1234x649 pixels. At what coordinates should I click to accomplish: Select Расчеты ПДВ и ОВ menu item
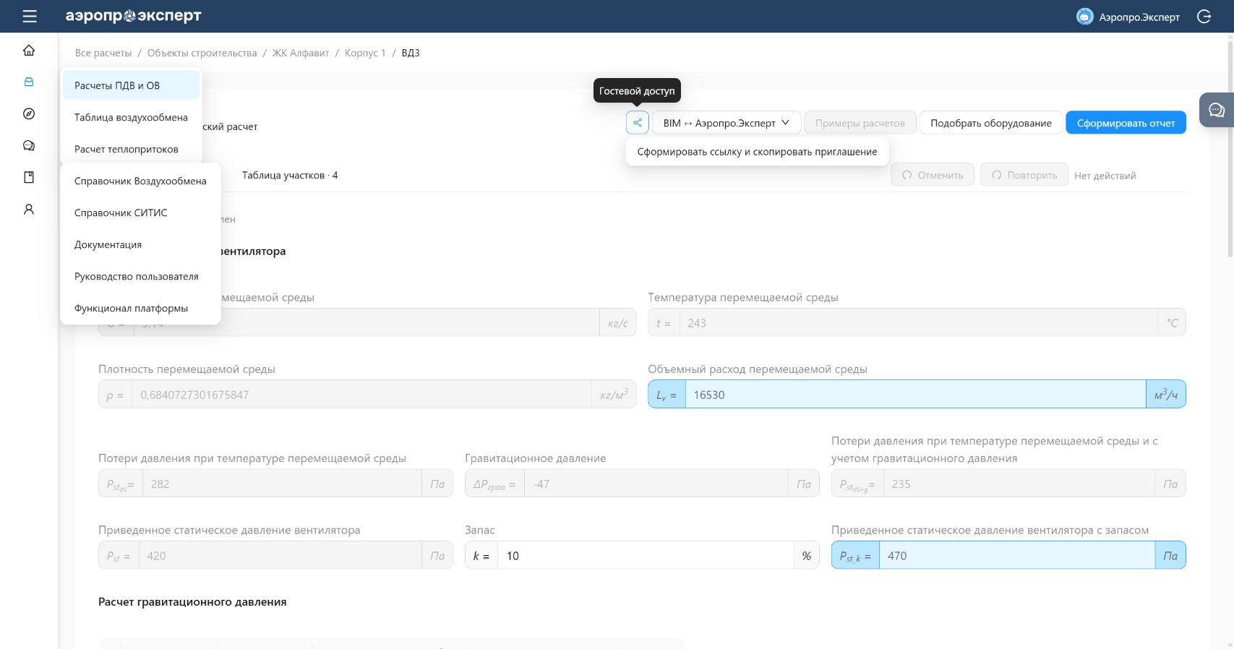(x=131, y=85)
